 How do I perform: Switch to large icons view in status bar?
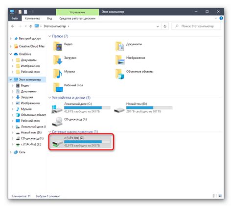pos(220,196)
